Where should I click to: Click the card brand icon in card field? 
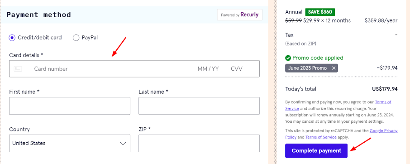(x=18, y=69)
